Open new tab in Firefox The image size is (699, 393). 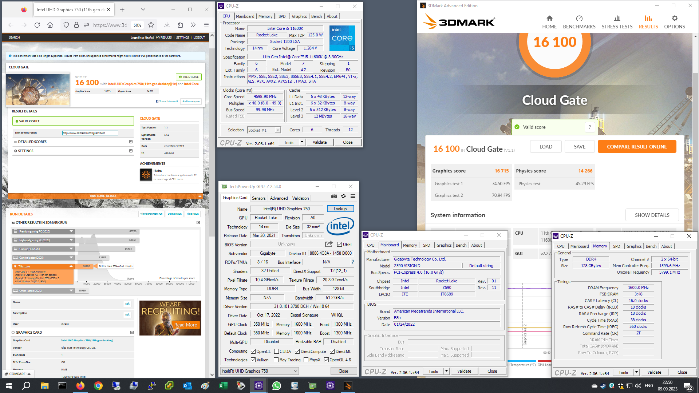(x=122, y=10)
